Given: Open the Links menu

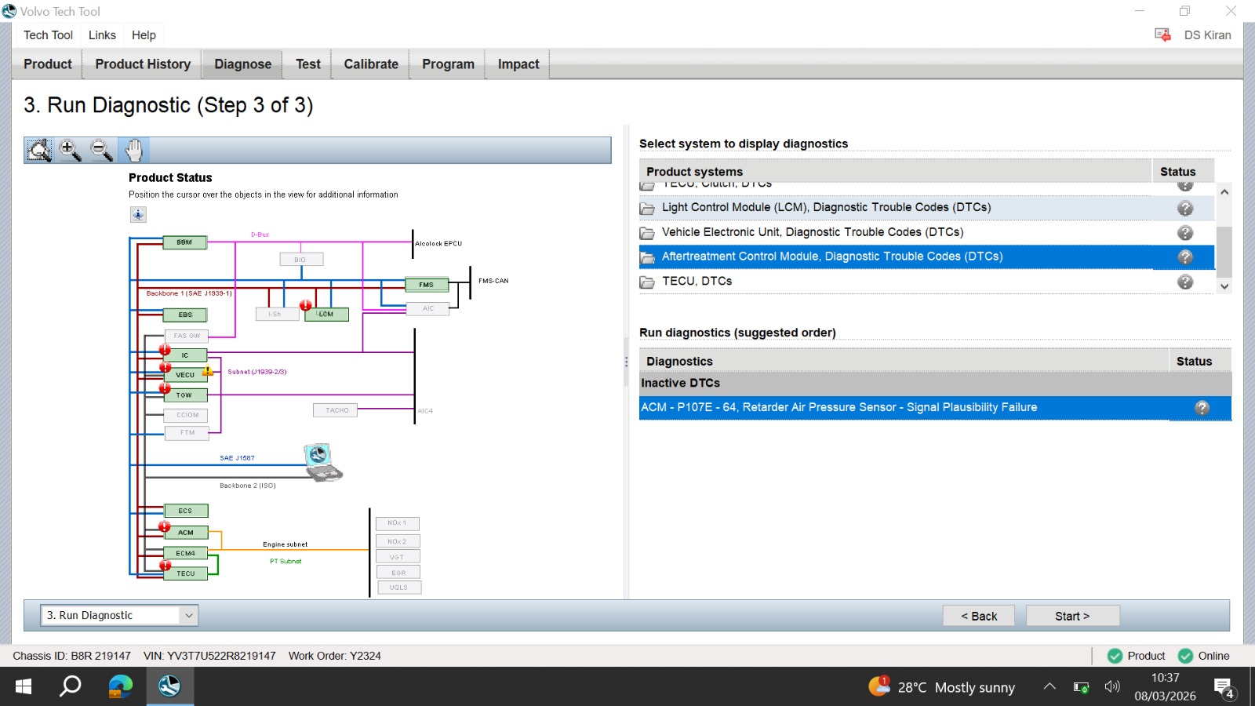Looking at the screenshot, I should click(102, 35).
